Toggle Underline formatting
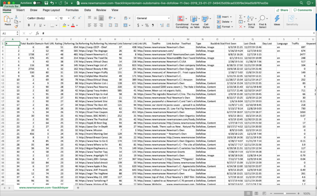The height and width of the screenshot is (196, 317). click(40, 25)
